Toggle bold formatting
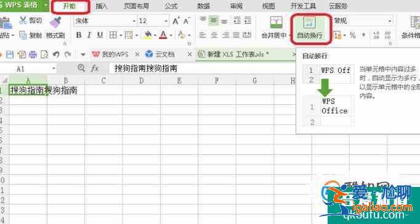The height and width of the screenshot is (224, 420). (x=79, y=35)
